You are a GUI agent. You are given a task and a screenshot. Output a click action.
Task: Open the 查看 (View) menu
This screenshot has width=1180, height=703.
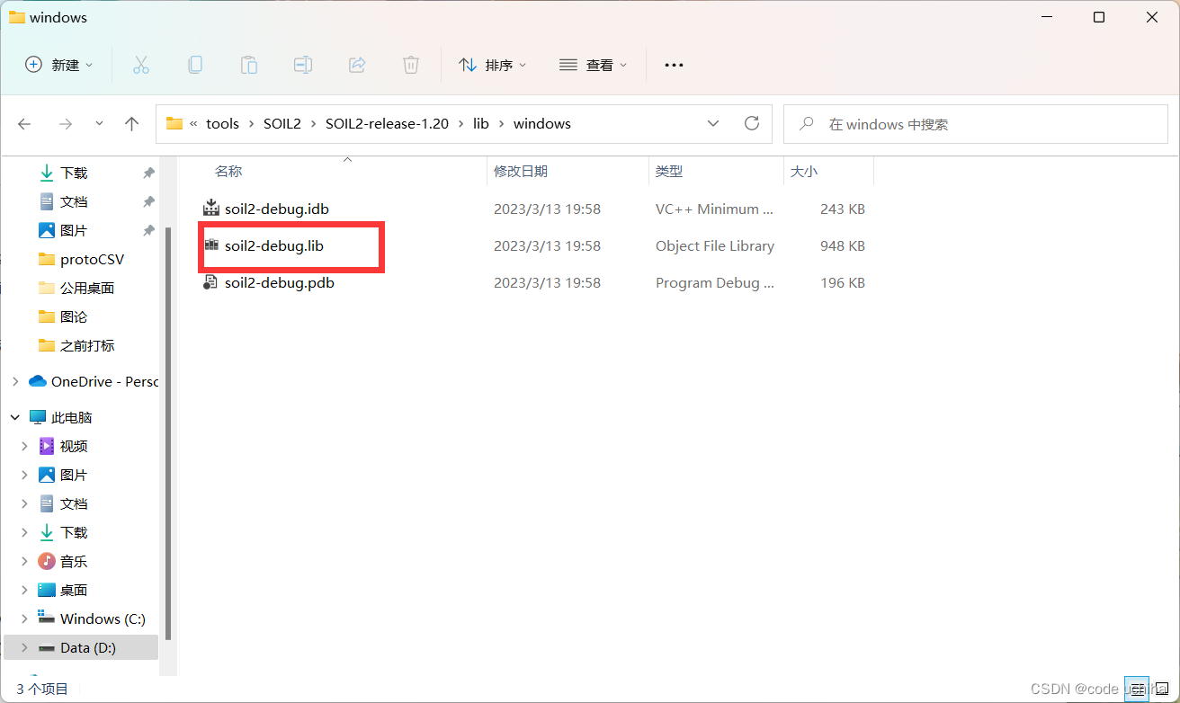593,65
